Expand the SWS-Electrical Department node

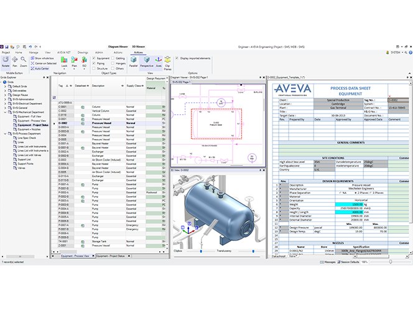point(5,104)
